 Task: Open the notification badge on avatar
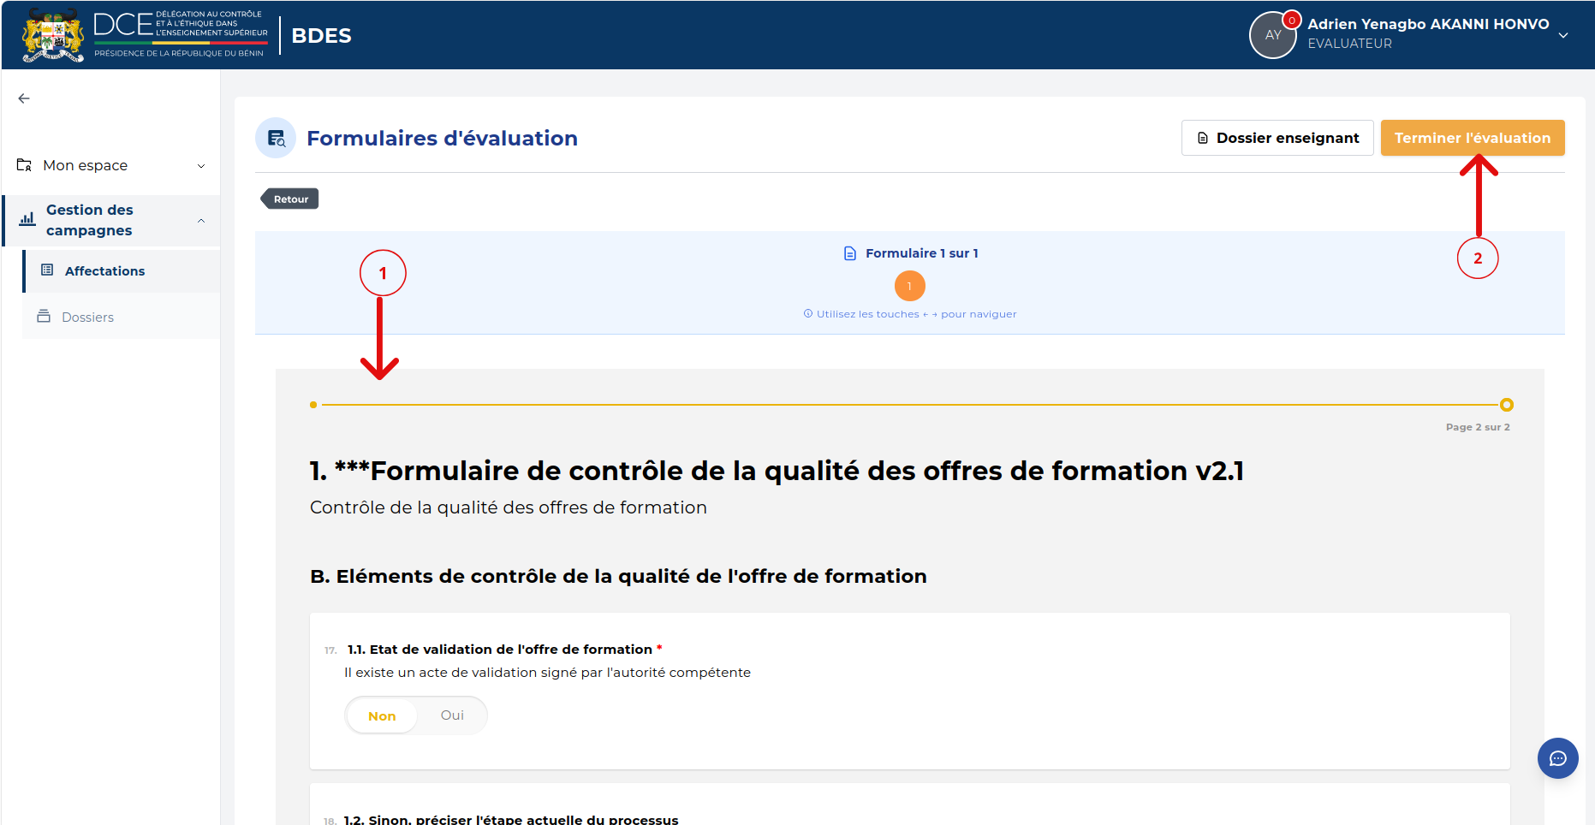[1292, 20]
